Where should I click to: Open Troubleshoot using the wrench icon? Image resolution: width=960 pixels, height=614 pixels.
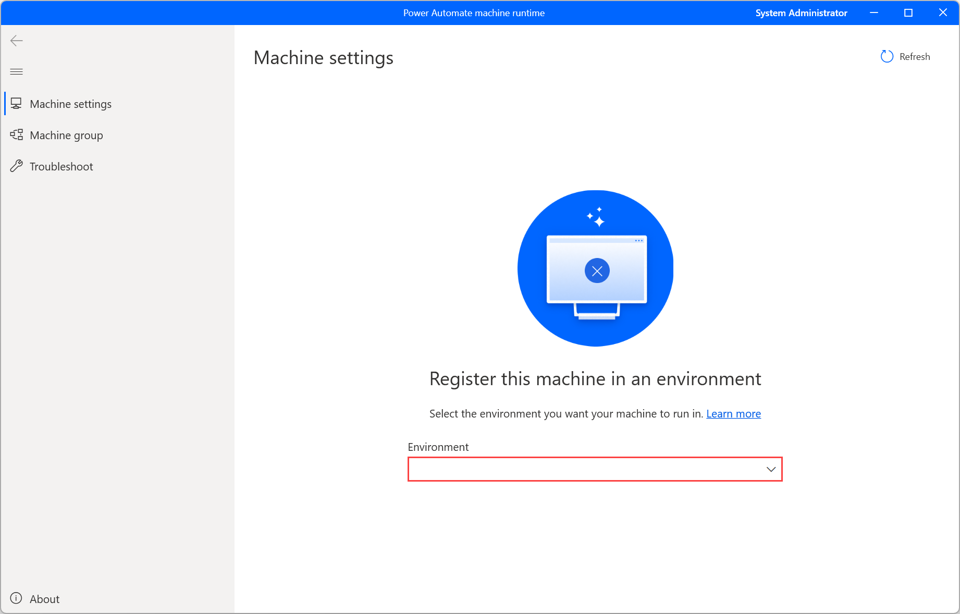click(x=16, y=166)
